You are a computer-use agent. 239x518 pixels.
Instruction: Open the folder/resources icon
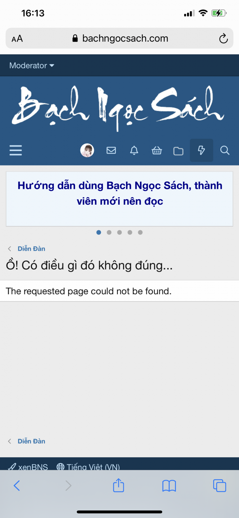point(178,150)
